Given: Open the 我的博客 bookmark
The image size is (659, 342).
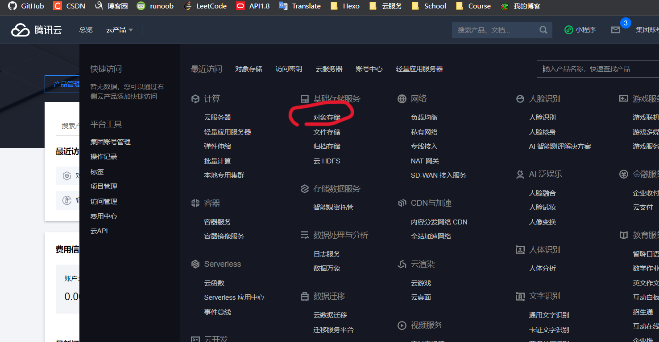Looking at the screenshot, I should point(520,6).
